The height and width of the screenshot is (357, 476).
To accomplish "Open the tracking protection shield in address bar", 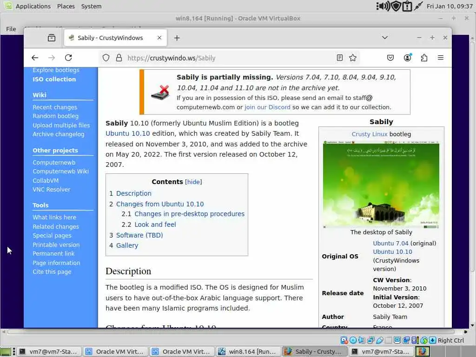I will [106, 58].
